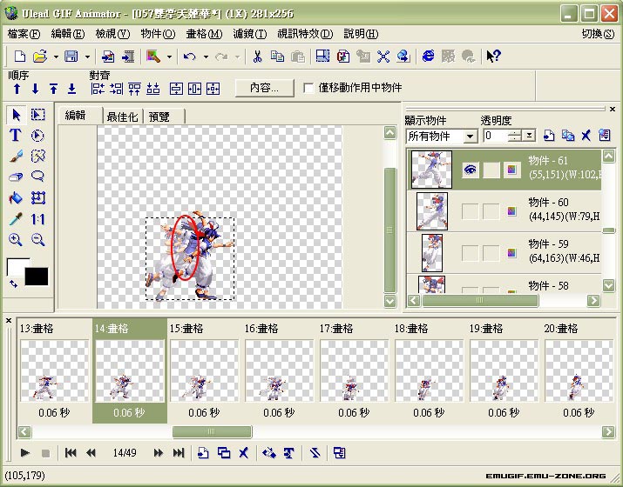
Task: Select the transform tool
Action: click(x=38, y=197)
